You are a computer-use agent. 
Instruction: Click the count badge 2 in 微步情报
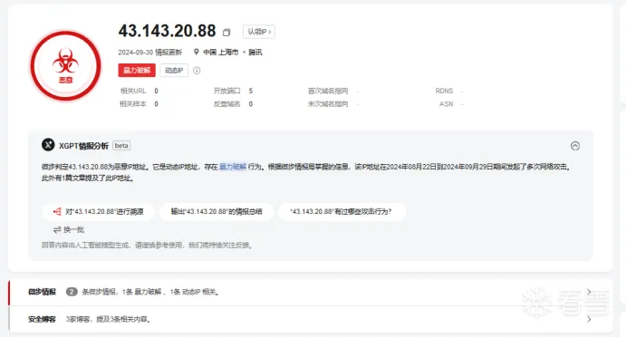72,292
